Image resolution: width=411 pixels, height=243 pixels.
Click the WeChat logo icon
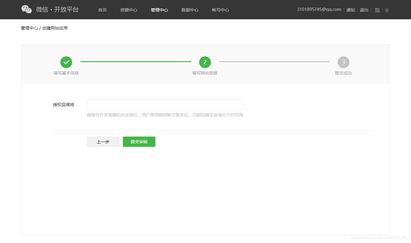pyautogui.click(x=27, y=9)
